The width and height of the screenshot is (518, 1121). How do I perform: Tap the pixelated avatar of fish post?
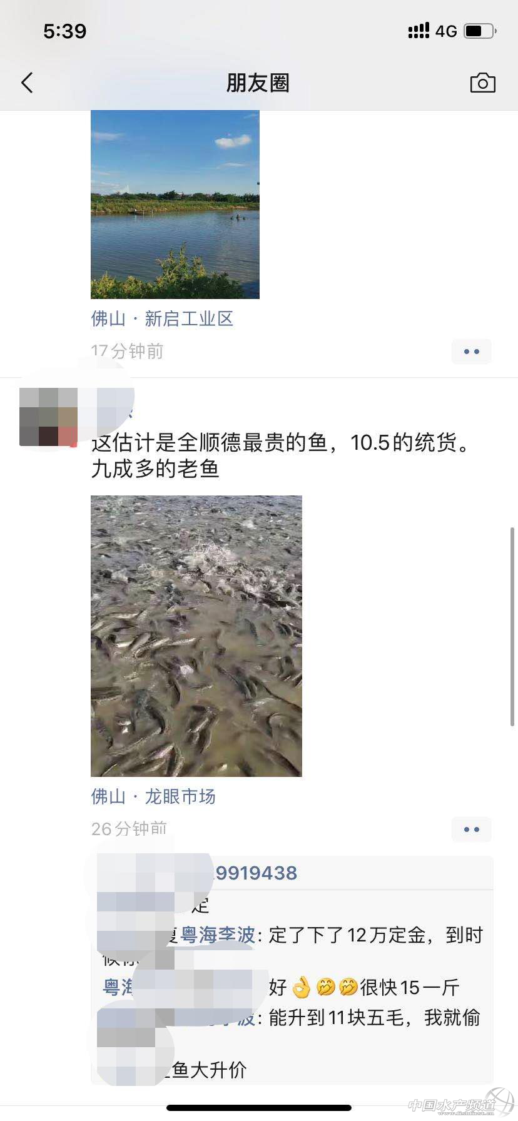click(49, 417)
